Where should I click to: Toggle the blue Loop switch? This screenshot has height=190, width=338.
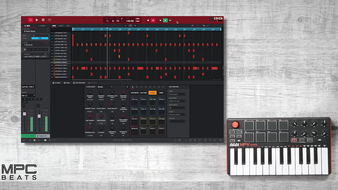40,38
